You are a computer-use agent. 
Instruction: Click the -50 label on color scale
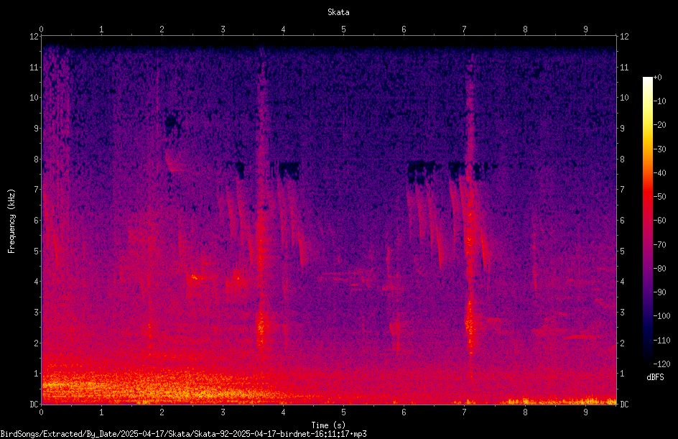[660, 197]
